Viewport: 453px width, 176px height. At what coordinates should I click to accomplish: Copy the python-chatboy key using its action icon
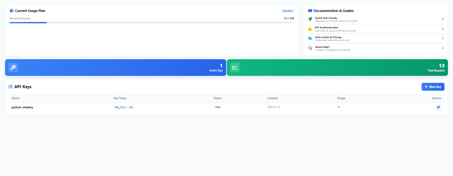[438, 107]
